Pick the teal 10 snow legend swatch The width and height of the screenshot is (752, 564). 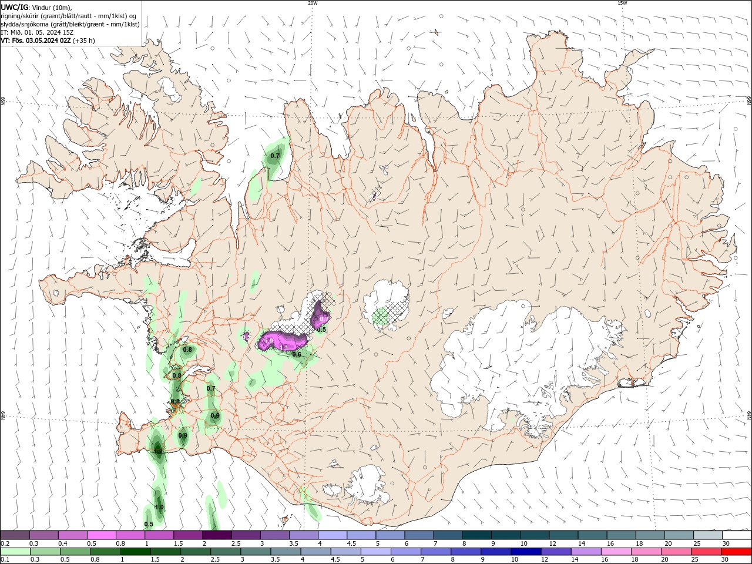(x=534, y=535)
